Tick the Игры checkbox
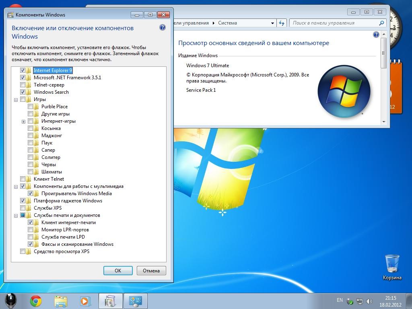 point(23,99)
